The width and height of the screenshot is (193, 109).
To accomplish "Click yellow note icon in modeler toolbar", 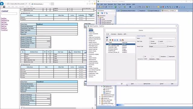I will (x=158, y=7).
